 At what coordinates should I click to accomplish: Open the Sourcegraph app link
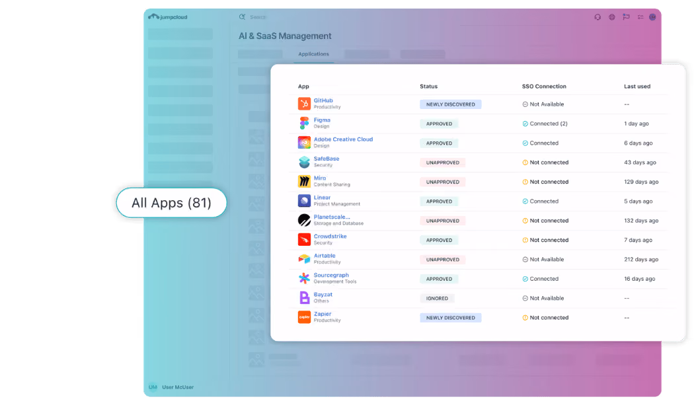click(331, 275)
